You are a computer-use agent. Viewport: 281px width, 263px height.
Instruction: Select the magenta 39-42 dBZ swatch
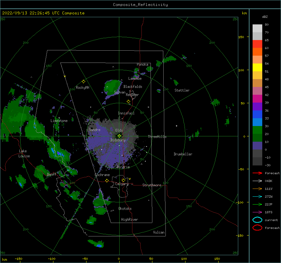pos(257,99)
